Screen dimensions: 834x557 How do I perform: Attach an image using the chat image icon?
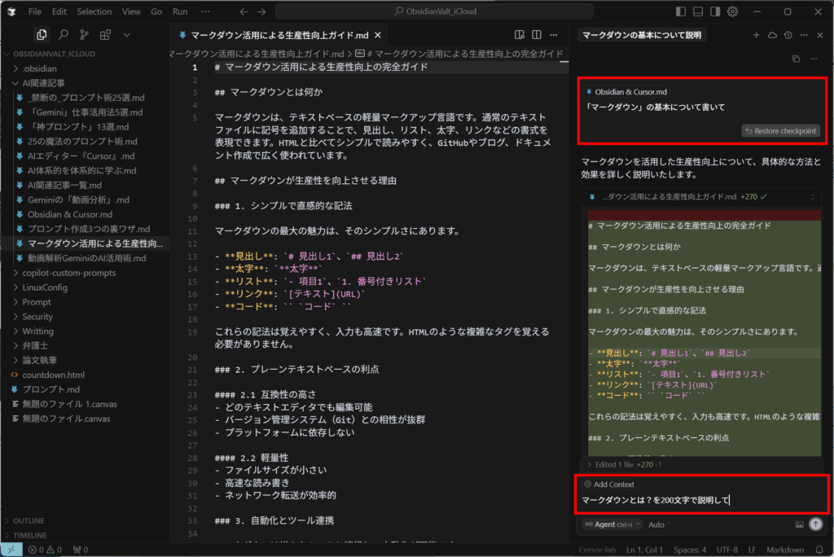[x=799, y=524]
